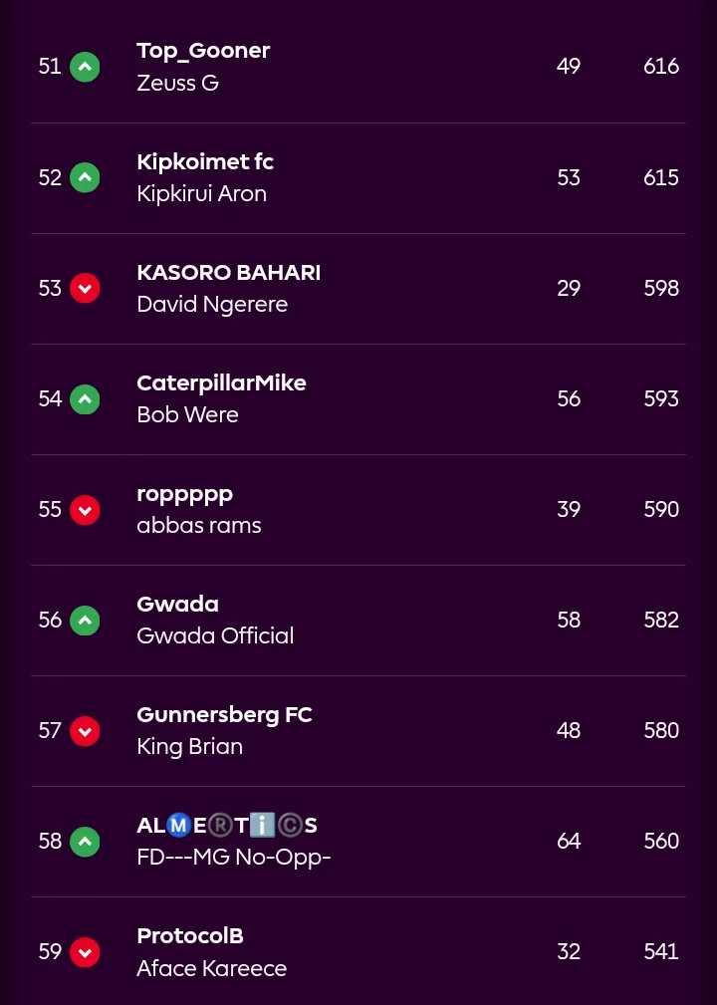Click green up arrow for Gwada
The width and height of the screenshot is (717, 1005).
(85, 620)
